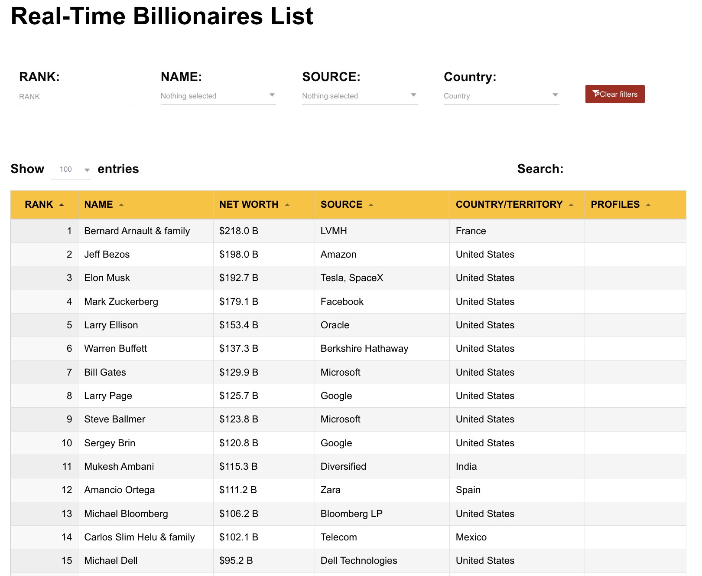
Task: Open the SOURCE filter dropdown
Action: 359,95
